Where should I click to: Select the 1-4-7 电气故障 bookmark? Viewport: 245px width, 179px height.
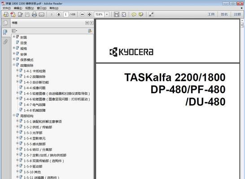tap(35, 105)
